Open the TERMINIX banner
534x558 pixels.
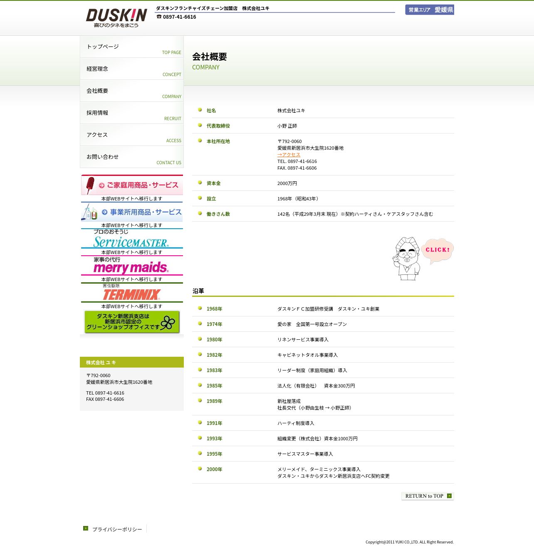132,292
